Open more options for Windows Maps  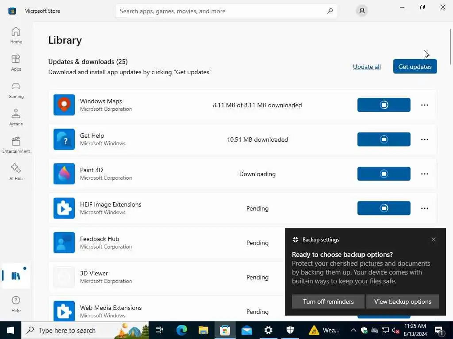click(x=424, y=105)
